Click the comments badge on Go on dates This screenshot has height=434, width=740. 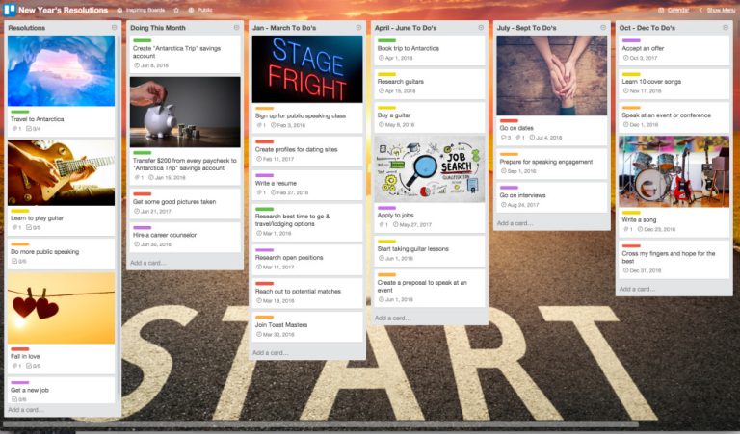coord(506,138)
